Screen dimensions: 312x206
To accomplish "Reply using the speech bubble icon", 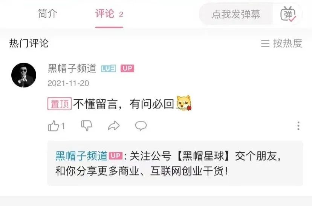I will pyautogui.click(x=141, y=126).
